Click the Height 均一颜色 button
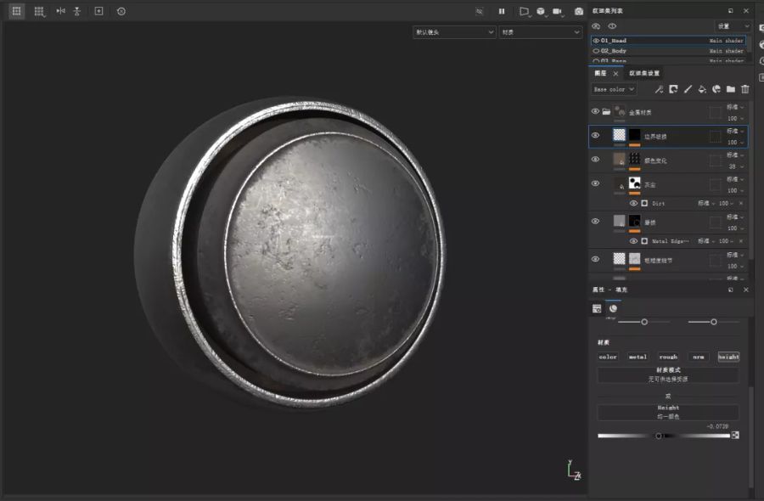 [668, 412]
